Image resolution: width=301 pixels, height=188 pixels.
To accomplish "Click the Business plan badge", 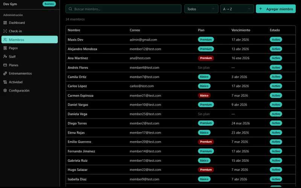I will (x=49, y=4).
